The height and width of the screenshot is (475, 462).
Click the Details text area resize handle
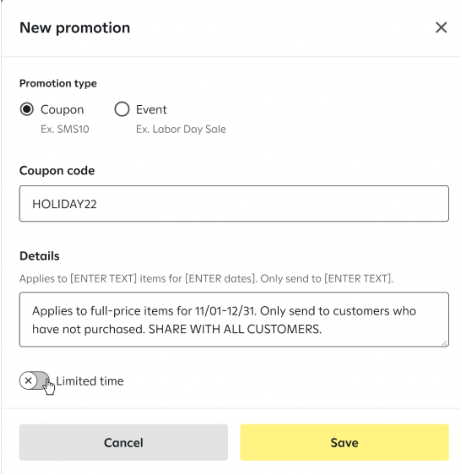click(445, 343)
